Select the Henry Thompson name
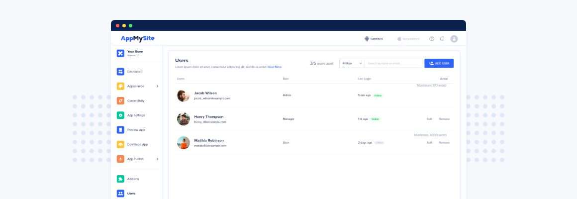The width and height of the screenshot is (577, 199). [x=208, y=116]
